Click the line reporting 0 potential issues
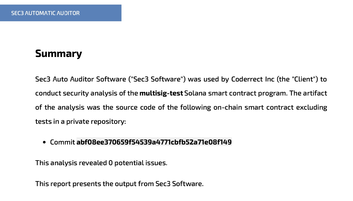 click(101, 163)
